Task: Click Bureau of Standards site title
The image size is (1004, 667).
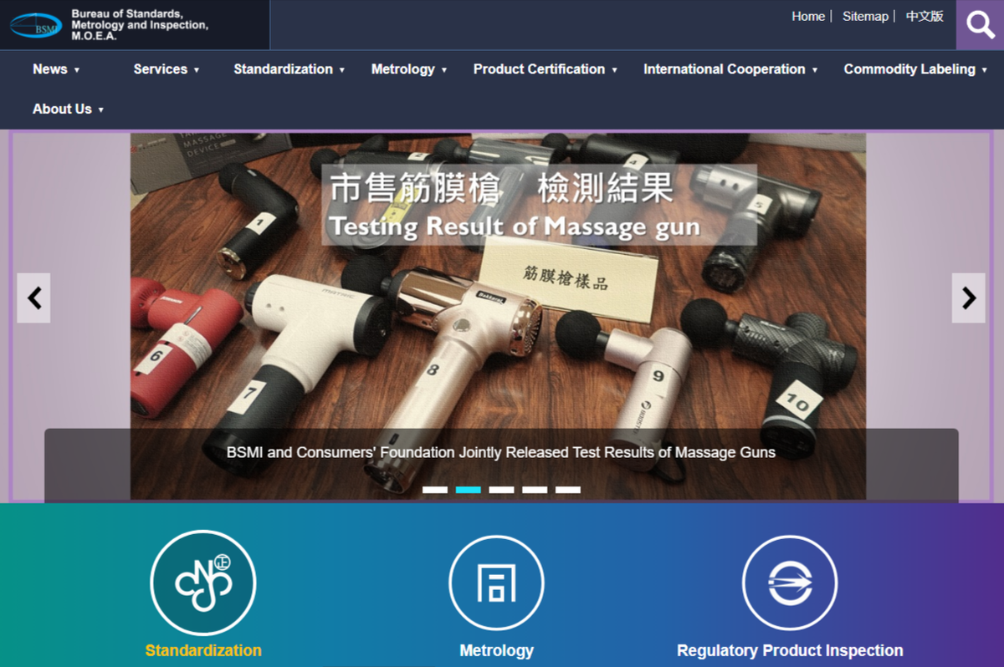Action: tap(140, 25)
